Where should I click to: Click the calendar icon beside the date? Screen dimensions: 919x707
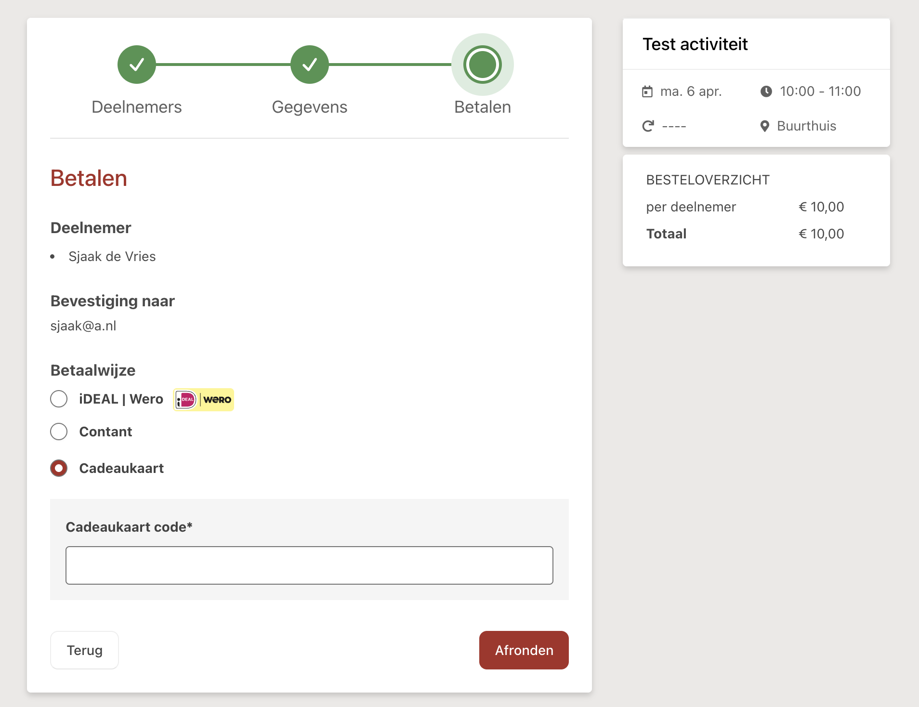click(x=647, y=92)
